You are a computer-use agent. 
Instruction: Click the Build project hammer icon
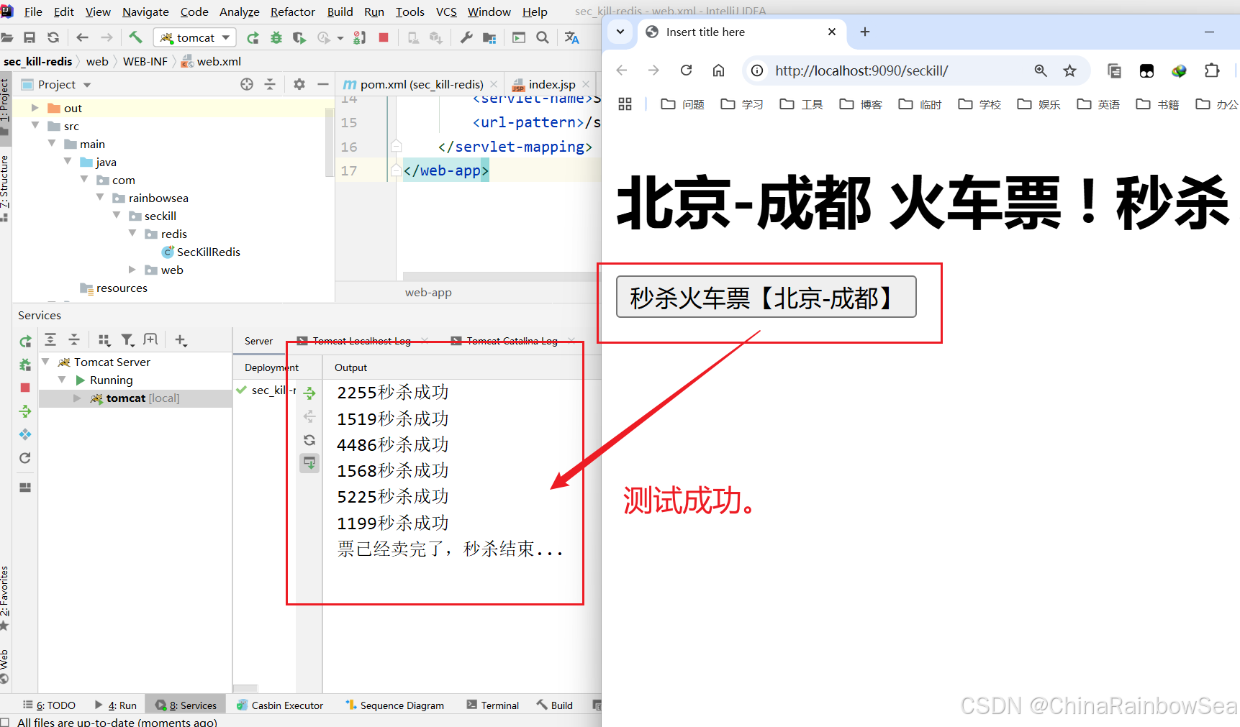point(135,37)
